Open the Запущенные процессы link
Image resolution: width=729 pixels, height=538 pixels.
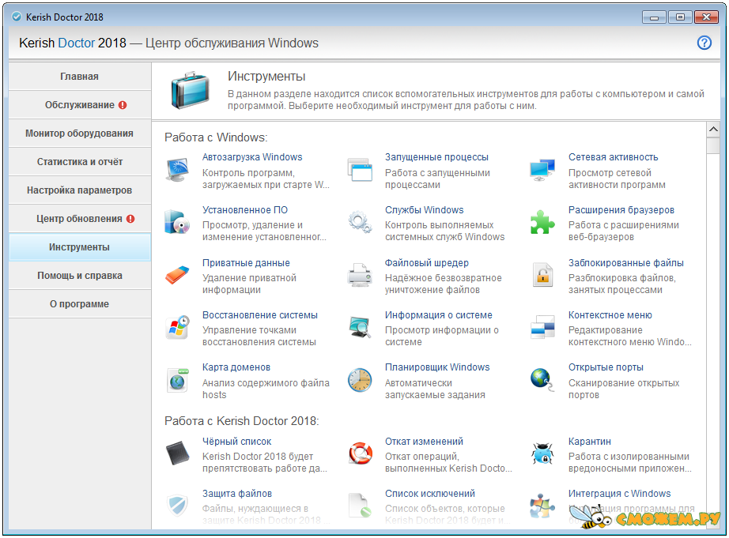point(436,157)
